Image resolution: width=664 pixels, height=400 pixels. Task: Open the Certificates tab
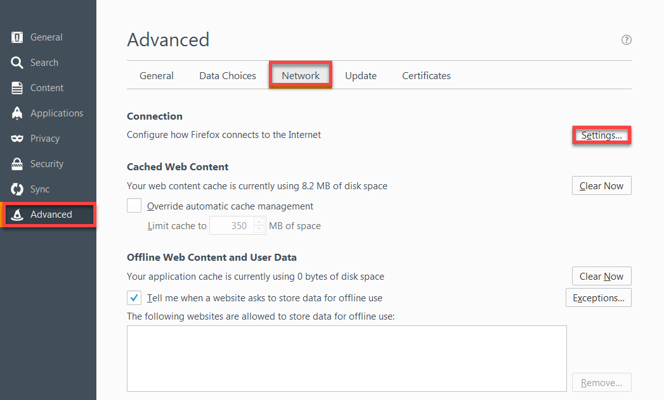[x=426, y=75]
